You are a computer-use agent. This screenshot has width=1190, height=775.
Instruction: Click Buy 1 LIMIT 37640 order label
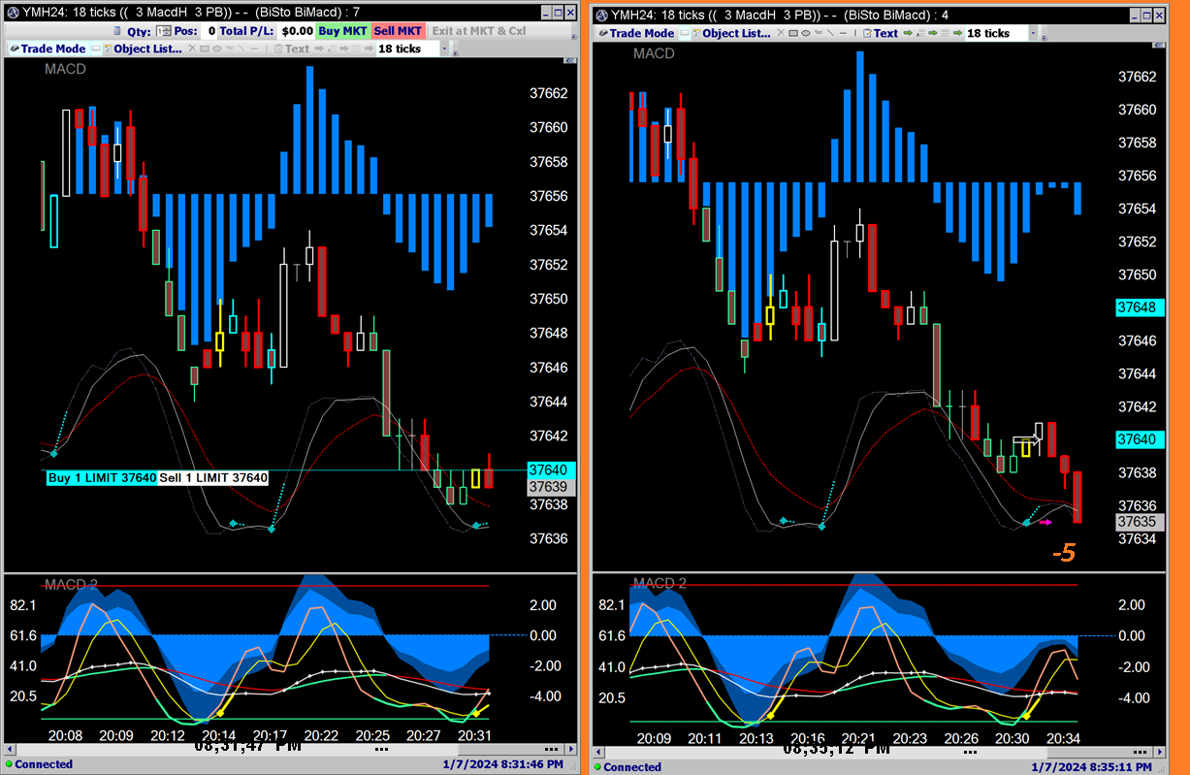[102, 478]
